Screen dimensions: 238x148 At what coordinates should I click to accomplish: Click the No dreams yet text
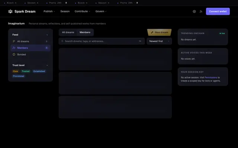point(189,40)
